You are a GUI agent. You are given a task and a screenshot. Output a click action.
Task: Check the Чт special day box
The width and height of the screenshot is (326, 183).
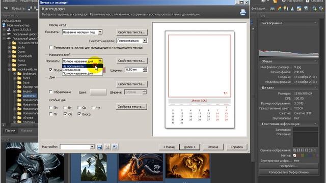(93, 107)
